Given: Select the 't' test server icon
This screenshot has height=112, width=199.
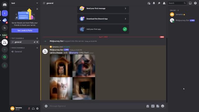Looking at the screenshot, I should point(5,13).
